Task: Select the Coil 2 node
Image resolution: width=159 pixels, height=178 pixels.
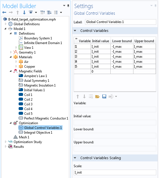Action: (28, 100)
